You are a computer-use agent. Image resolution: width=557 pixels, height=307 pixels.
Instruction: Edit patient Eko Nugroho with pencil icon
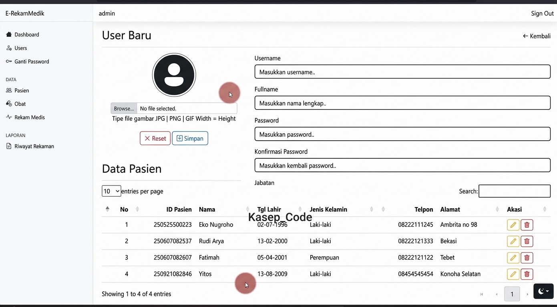click(x=513, y=225)
